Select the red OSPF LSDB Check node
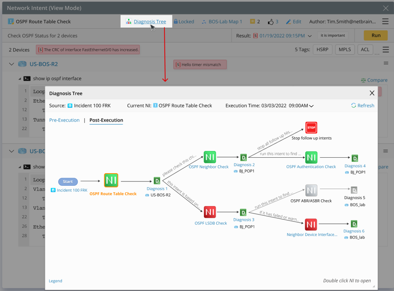Viewport: 394px width, 291px height. pyautogui.click(x=210, y=212)
